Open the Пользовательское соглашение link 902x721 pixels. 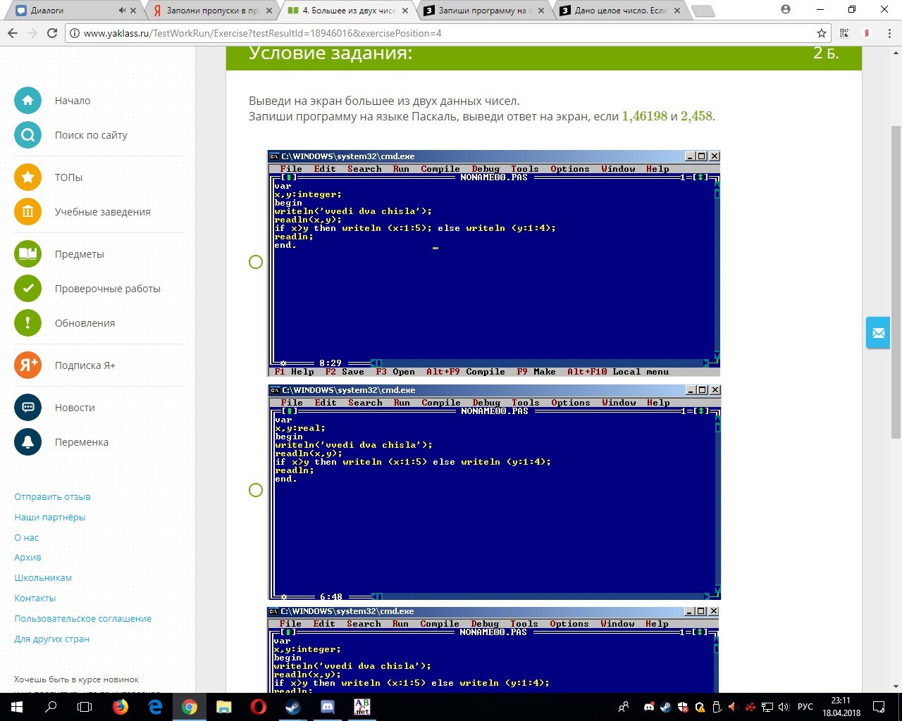(x=82, y=618)
